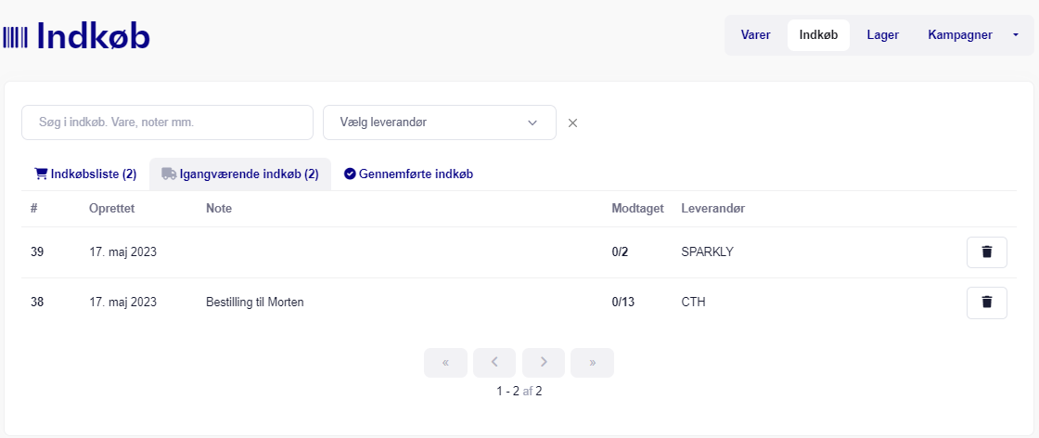Delete purchase order 38 with trash icon
This screenshot has width=1039, height=438.
(986, 303)
